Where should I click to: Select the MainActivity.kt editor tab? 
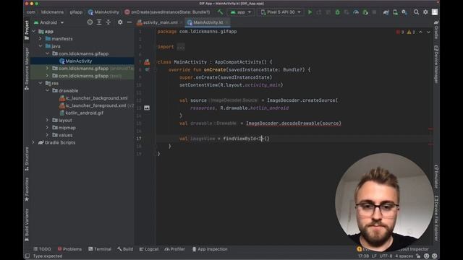coord(208,22)
